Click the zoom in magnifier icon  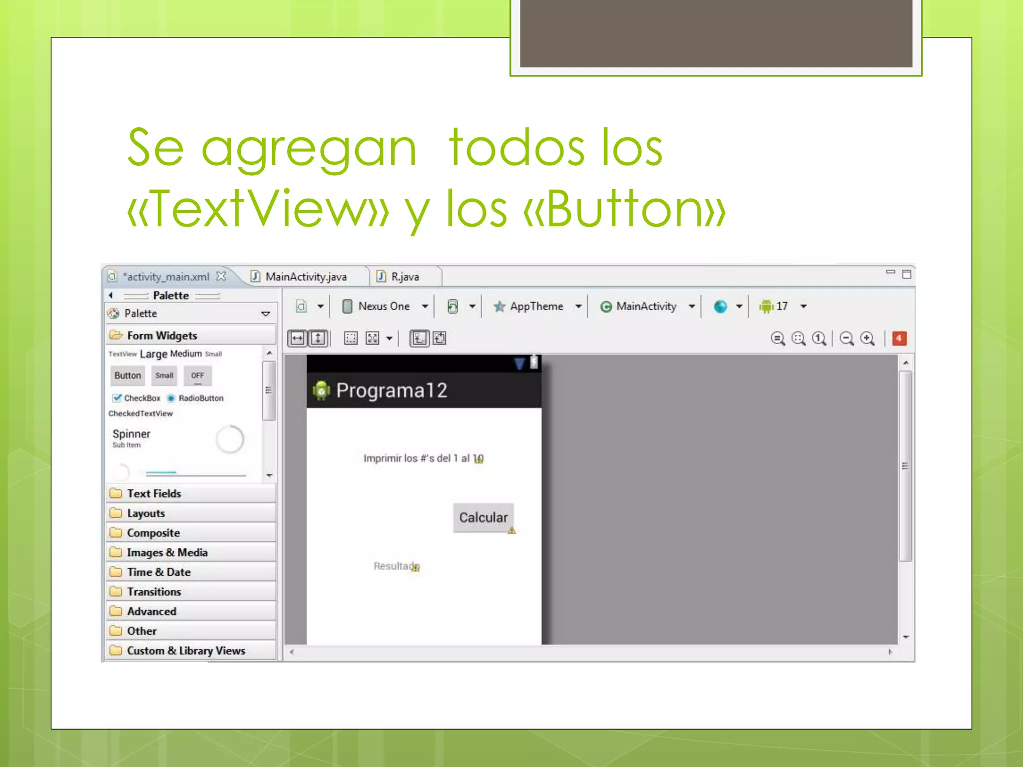pyautogui.click(x=867, y=339)
